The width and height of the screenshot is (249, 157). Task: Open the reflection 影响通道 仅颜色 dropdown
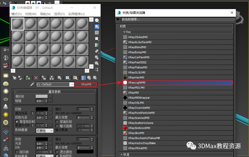pos(45,131)
